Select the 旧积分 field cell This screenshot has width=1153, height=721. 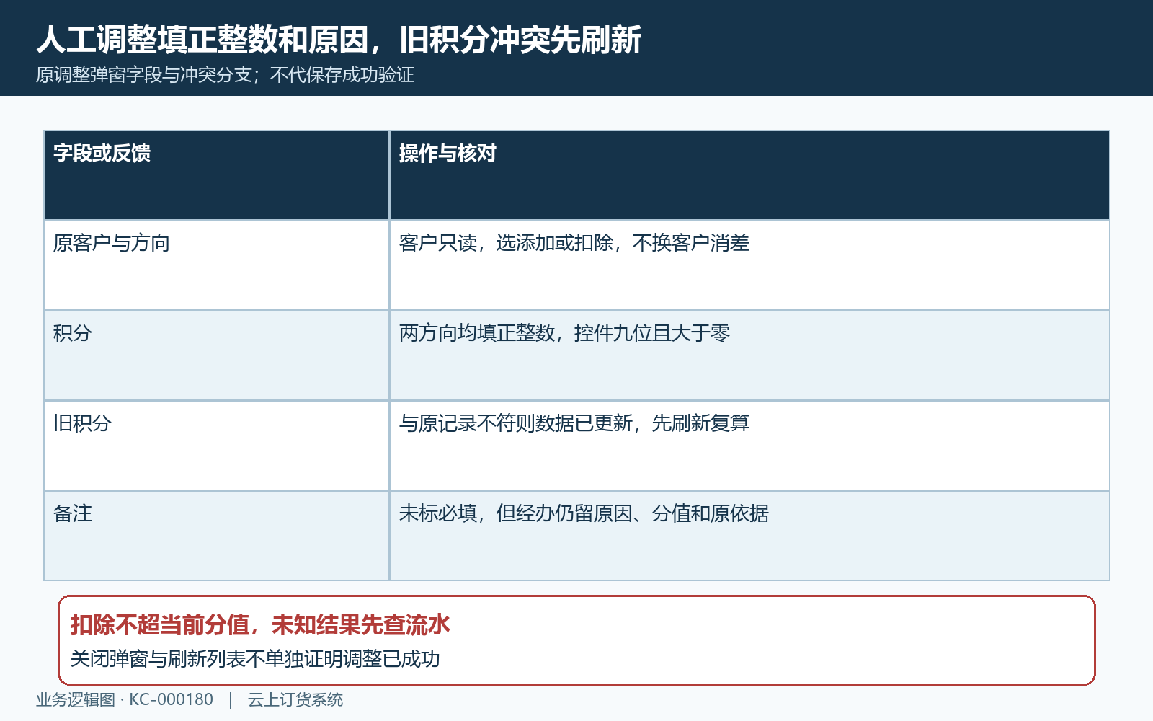coord(217,446)
